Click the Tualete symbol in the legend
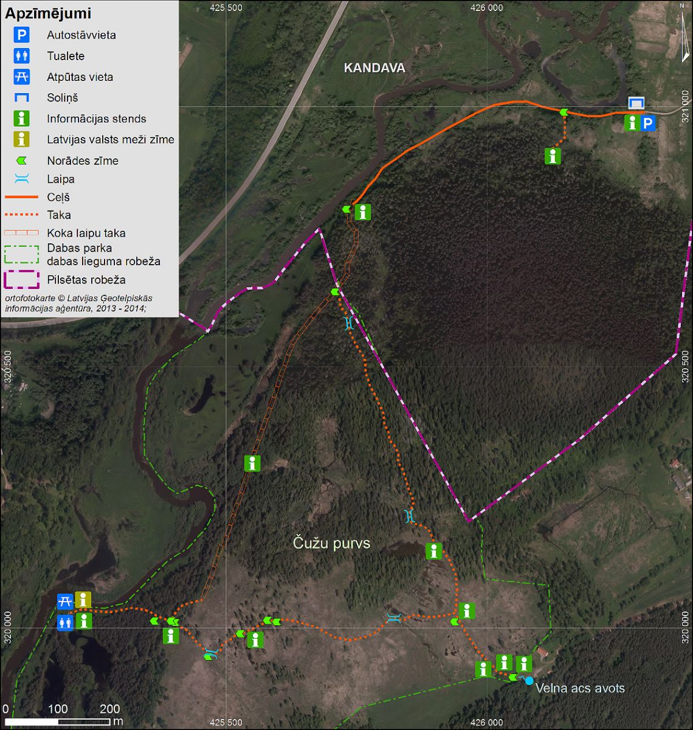The width and height of the screenshot is (693, 730). pos(22,56)
